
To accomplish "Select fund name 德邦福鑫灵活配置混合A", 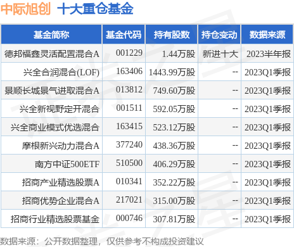I will [52, 54].
